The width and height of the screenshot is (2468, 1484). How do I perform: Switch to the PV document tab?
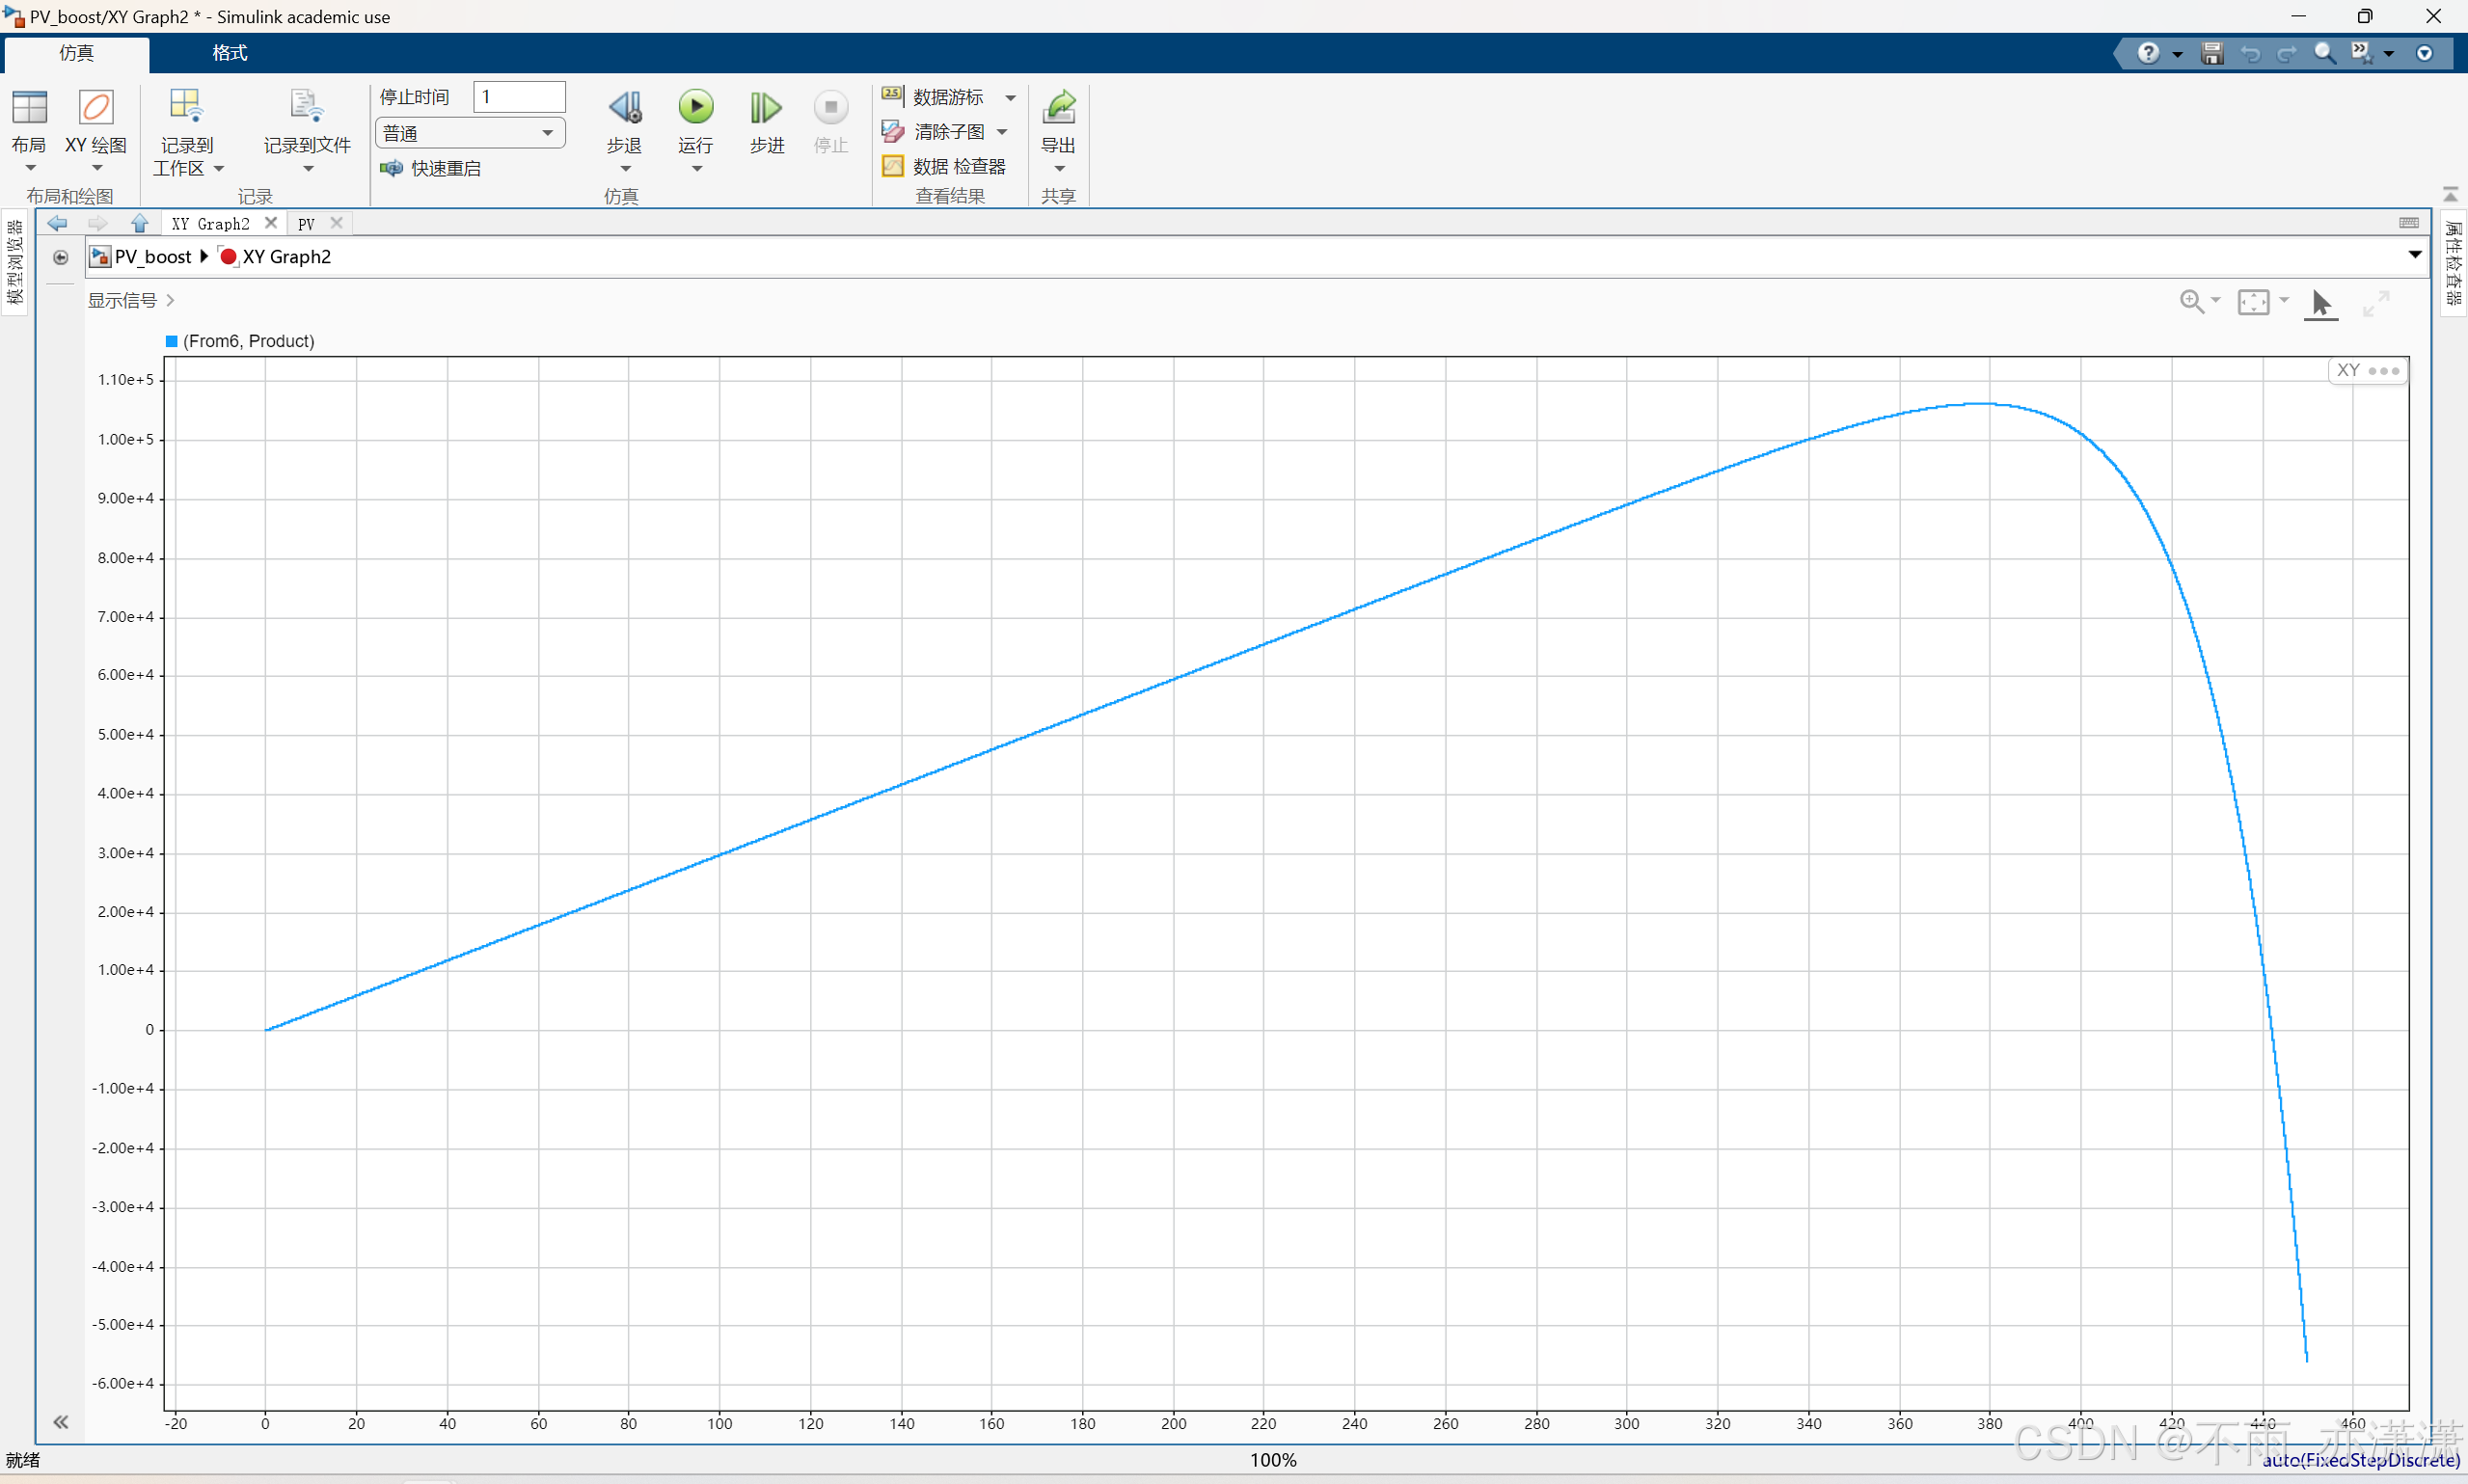(x=306, y=224)
